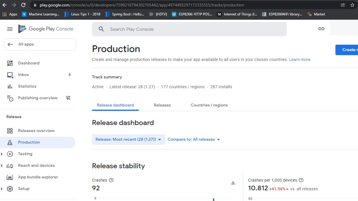
Task: Click help icon next to Crashes
Action: (x=111, y=180)
